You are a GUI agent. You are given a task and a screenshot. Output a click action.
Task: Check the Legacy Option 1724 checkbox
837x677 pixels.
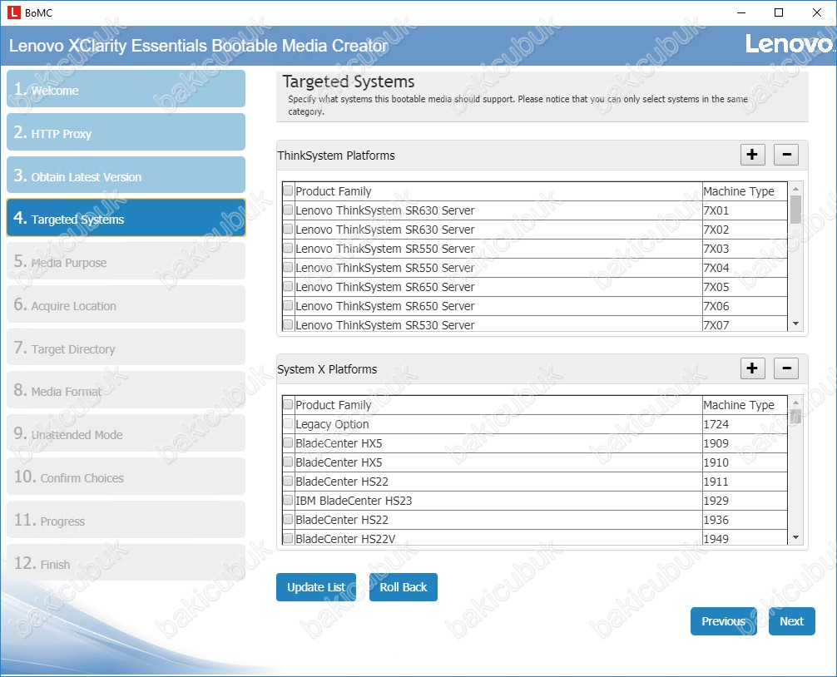point(288,423)
